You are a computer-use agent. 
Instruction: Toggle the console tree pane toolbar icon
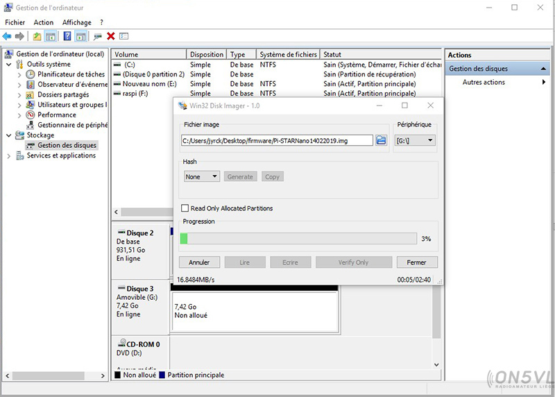51,36
